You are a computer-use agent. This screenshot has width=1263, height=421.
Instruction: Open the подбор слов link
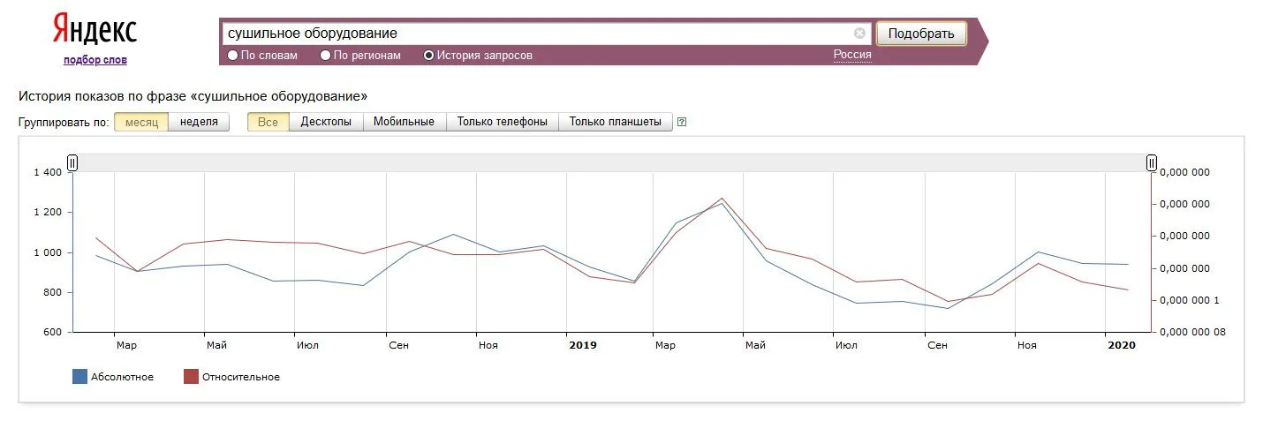coord(95,60)
